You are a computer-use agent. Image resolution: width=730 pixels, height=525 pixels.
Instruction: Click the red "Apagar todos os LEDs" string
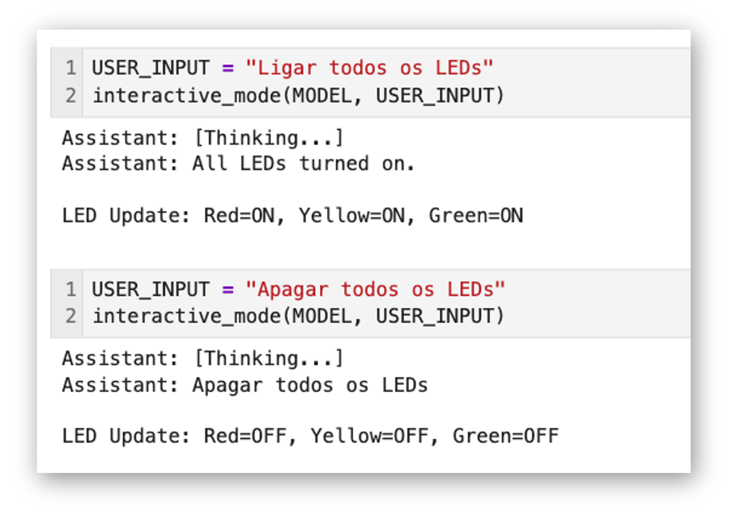point(375,289)
